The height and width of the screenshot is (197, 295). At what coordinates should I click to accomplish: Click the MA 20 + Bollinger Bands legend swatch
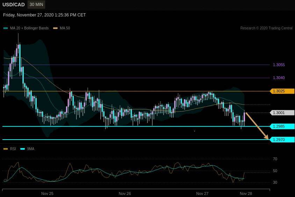pos(6,28)
